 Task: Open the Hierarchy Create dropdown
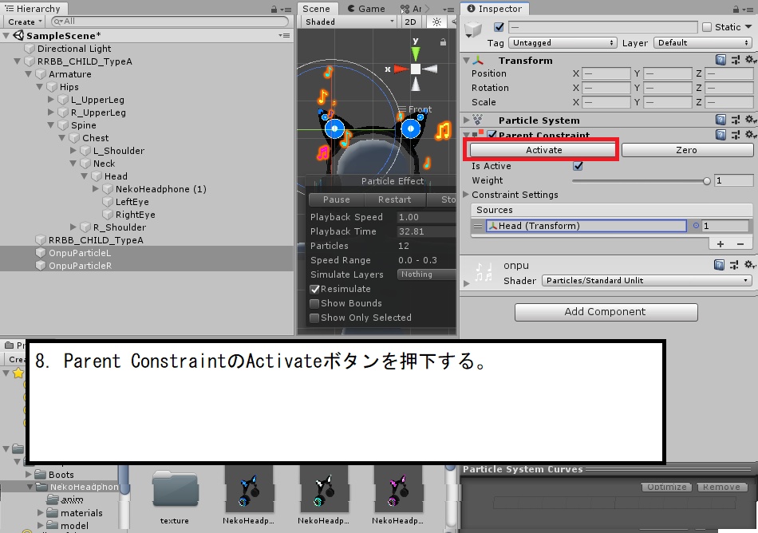(x=24, y=22)
